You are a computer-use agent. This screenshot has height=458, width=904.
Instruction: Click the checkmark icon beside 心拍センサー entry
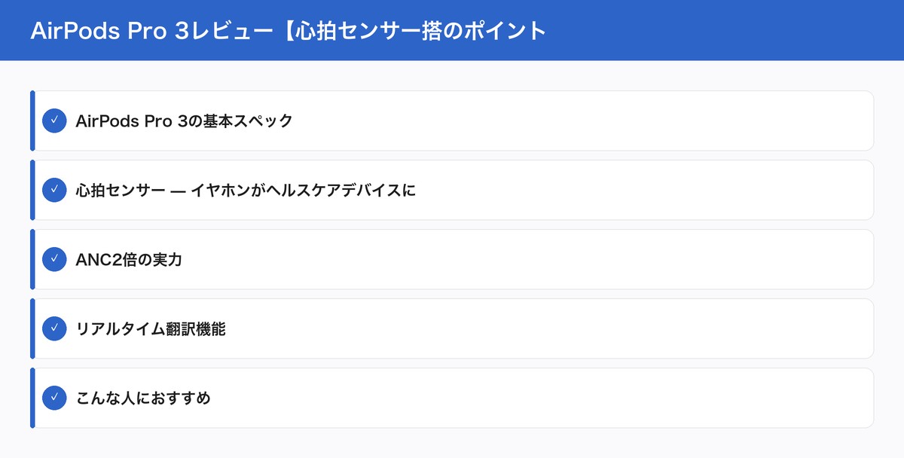(53, 190)
